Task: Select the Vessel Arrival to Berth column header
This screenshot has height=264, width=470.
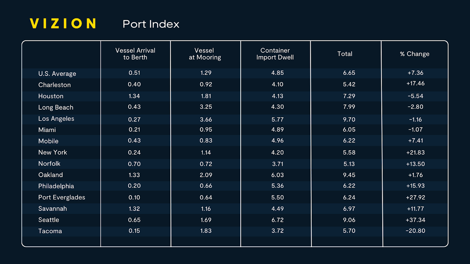Action: 135,54
